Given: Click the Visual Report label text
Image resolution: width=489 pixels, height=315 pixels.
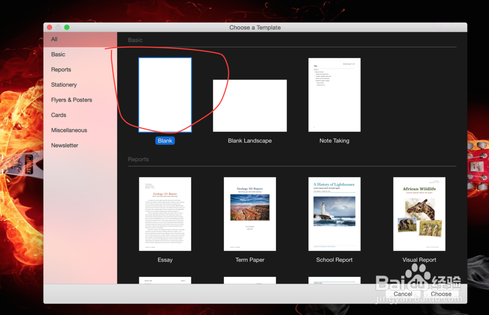Looking at the screenshot, I should [419, 260].
